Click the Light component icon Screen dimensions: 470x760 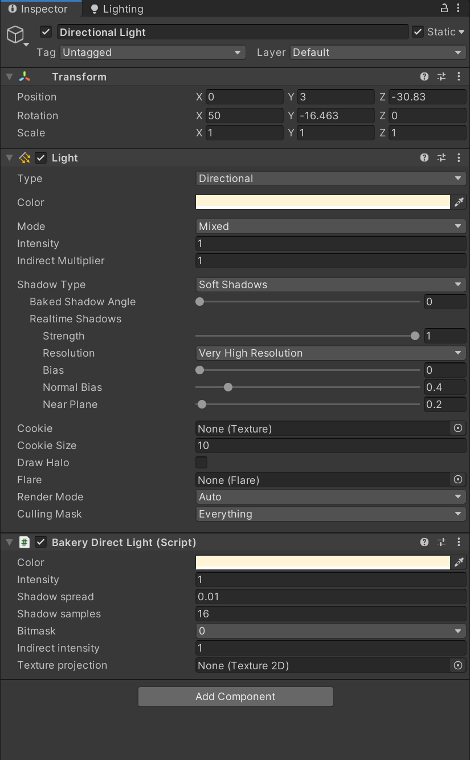point(24,157)
